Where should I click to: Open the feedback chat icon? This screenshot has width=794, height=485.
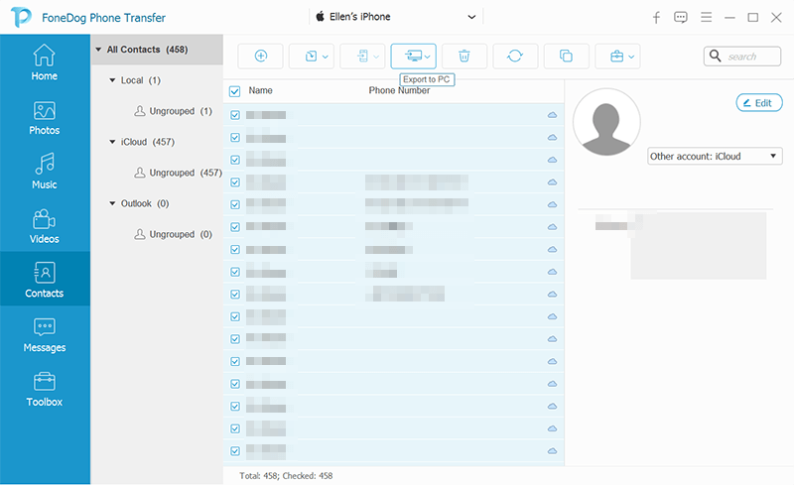[x=681, y=18]
